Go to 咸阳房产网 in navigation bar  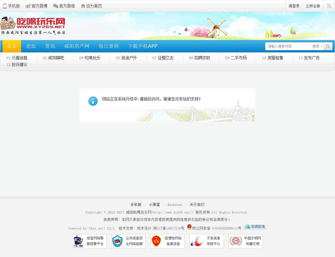click(76, 46)
